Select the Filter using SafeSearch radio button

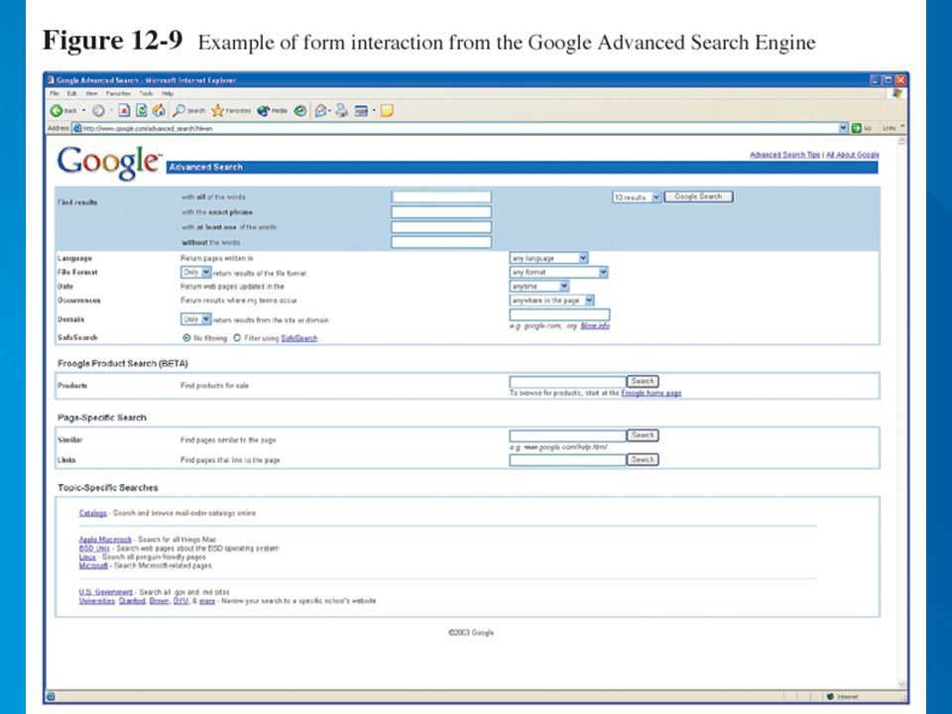point(237,337)
